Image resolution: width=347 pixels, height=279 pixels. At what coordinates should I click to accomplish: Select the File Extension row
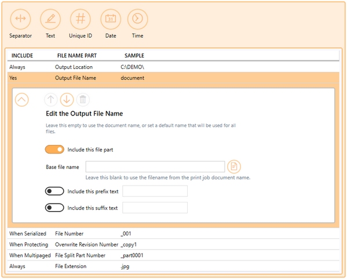point(173,266)
